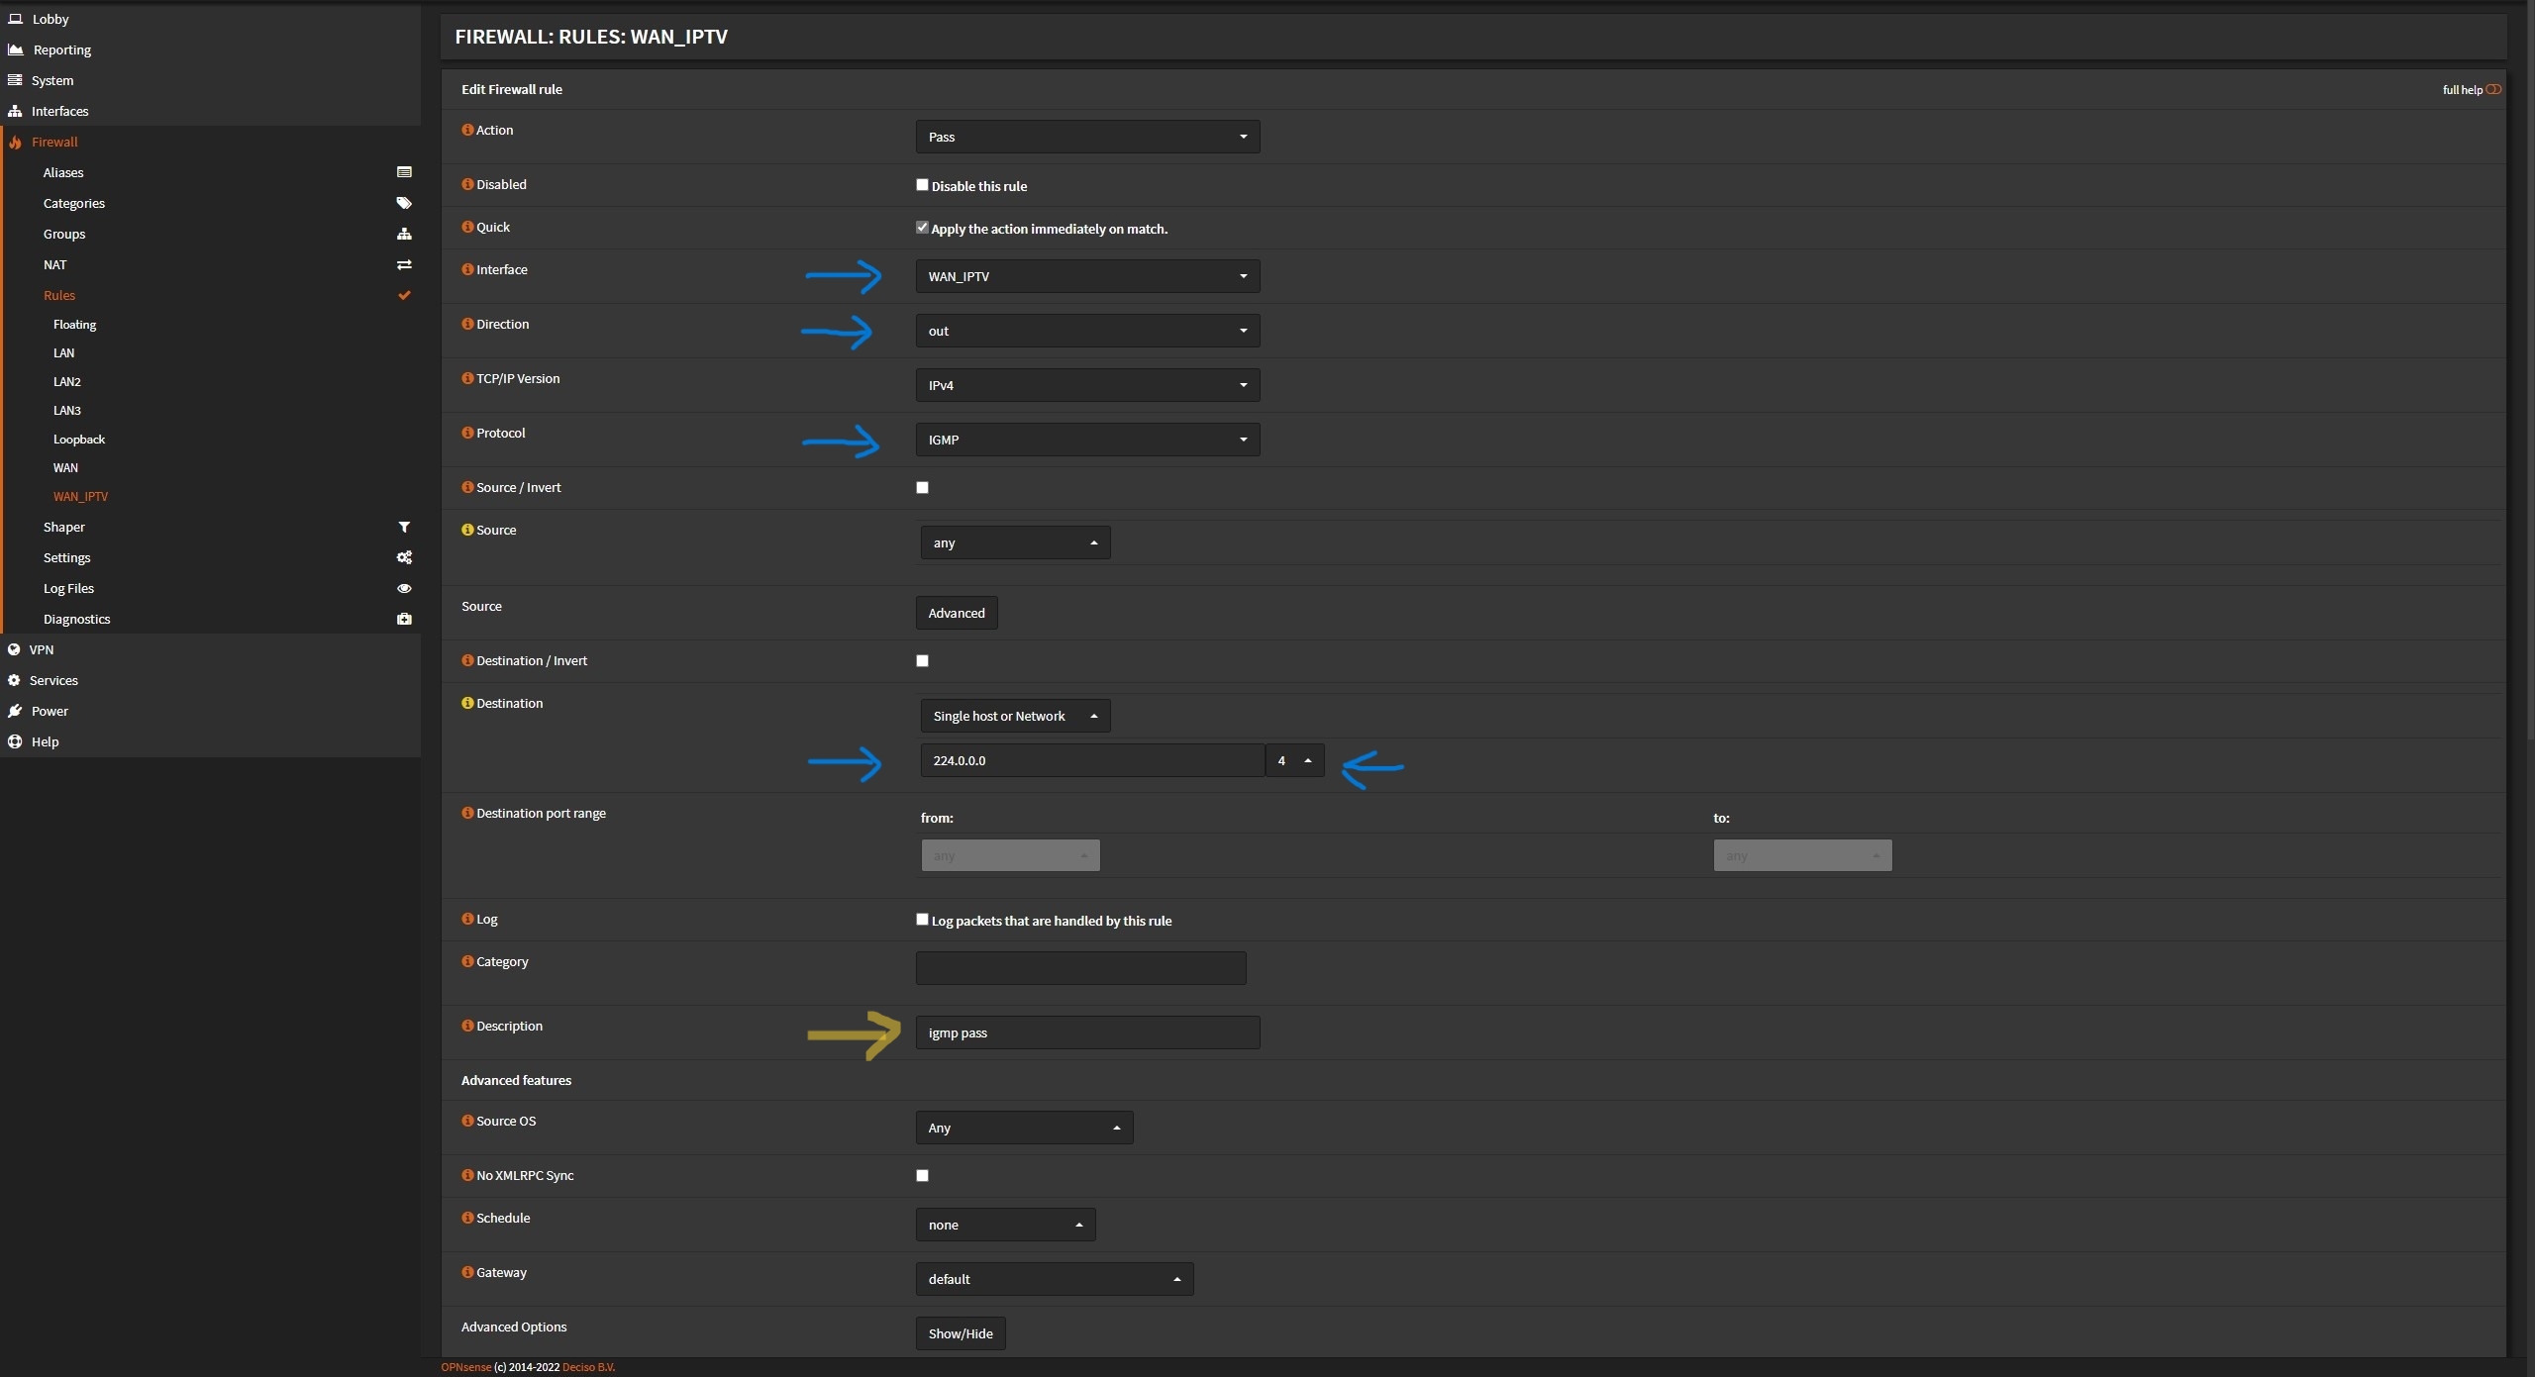Open Floating rules in the sidebar
Image resolution: width=2535 pixels, height=1377 pixels.
tap(74, 325)
